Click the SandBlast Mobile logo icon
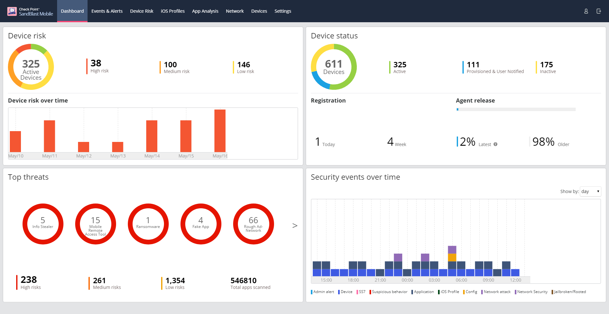This screenshot has width=609, height=314. [12, 11]
